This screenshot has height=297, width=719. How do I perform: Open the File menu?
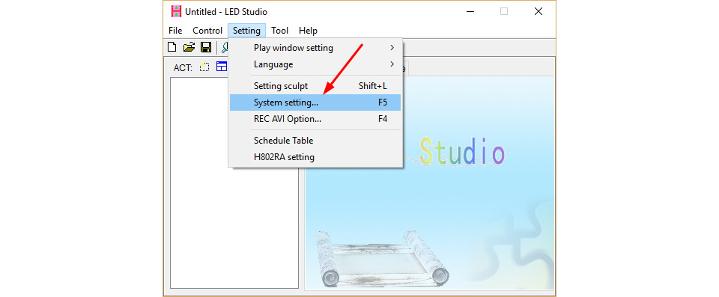[175, 31]
